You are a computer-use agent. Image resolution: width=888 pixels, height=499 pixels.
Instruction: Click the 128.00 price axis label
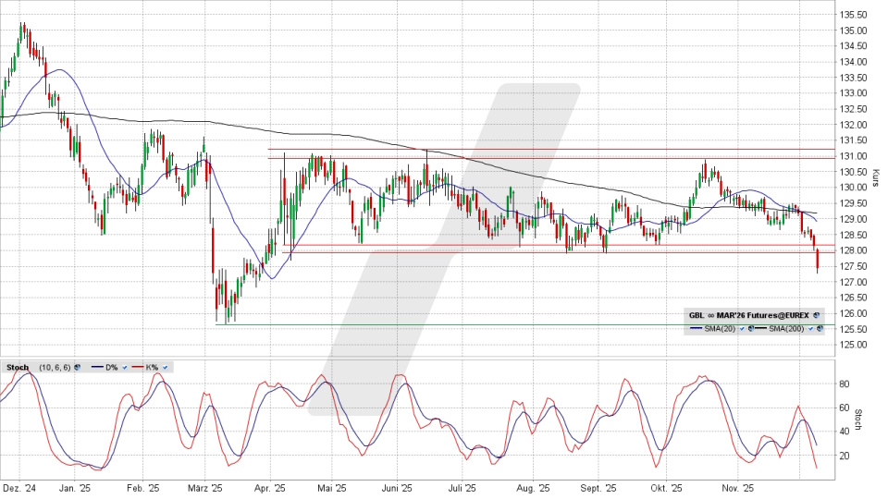point(854,250)
